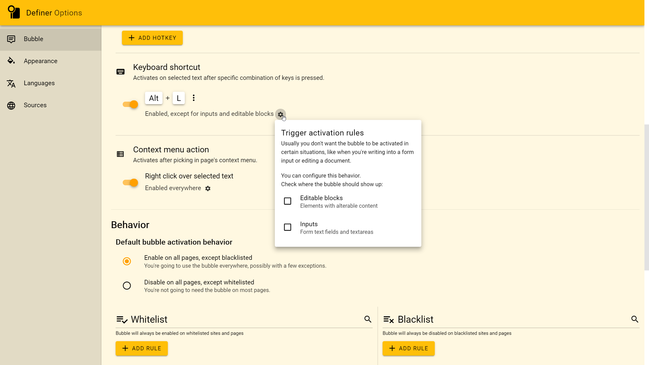The width and height of the screenshot is (649, 365).
Task: Check the Inputs checkbox
Action: click(x=287, y=227)
